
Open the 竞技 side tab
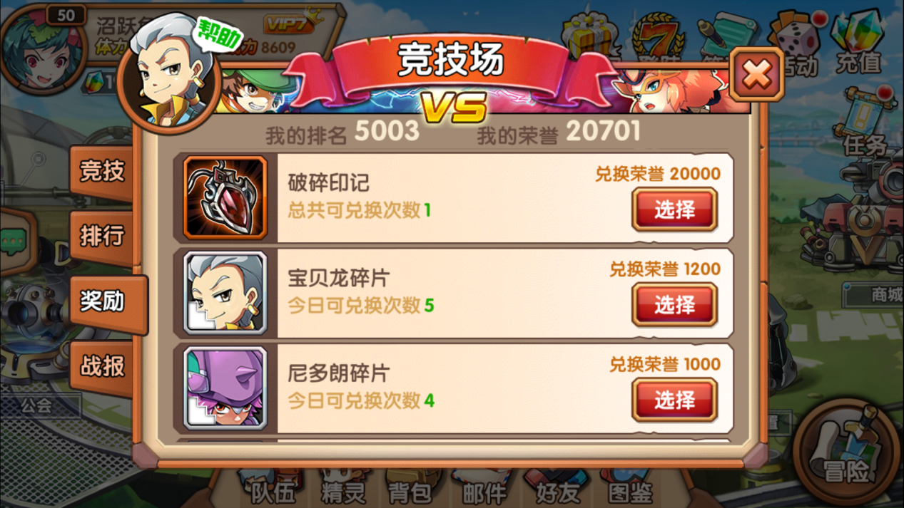pos(102,172)
